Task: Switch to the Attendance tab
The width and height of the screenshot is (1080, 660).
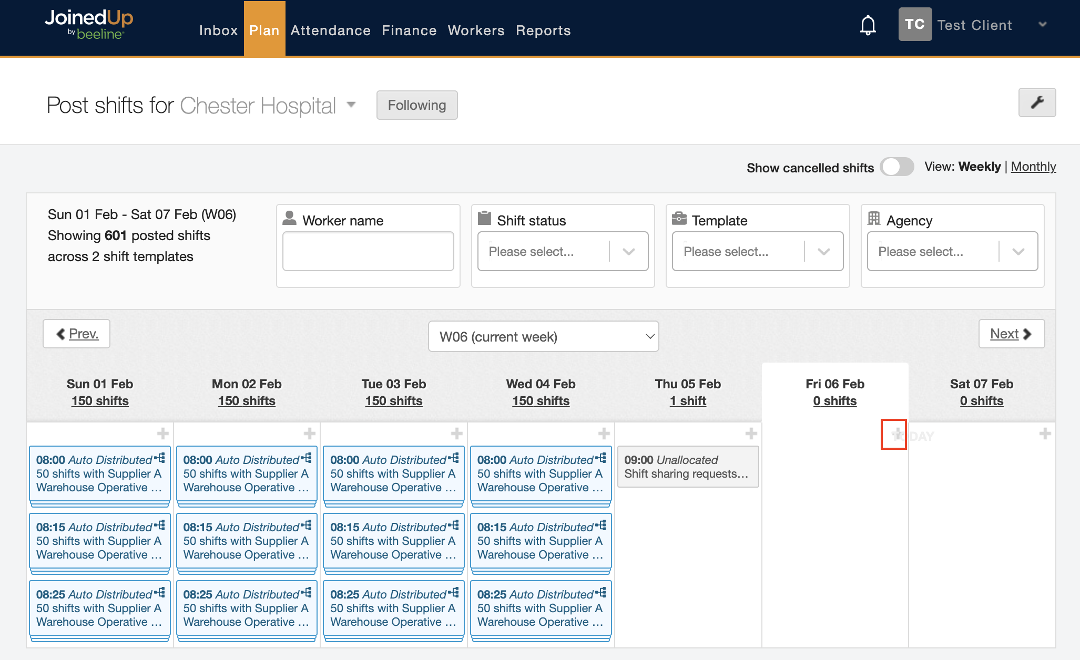Action: 330,30
